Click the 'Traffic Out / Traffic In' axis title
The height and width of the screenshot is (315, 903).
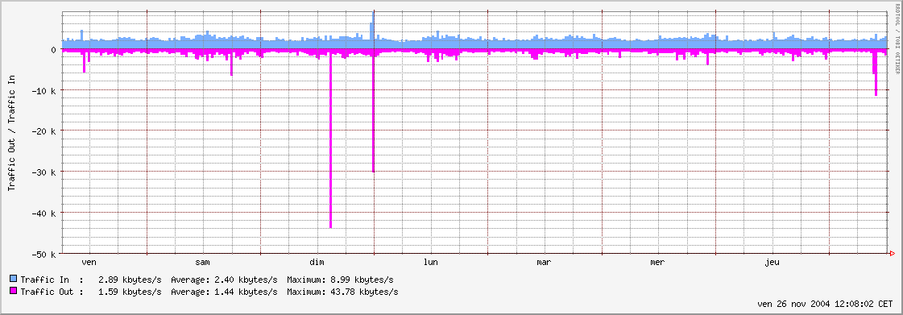[x=10, y=132]
